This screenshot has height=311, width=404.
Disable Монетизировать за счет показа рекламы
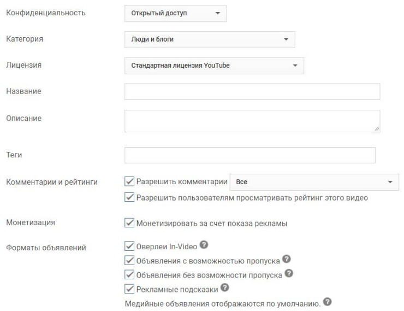tap(129, 223)
